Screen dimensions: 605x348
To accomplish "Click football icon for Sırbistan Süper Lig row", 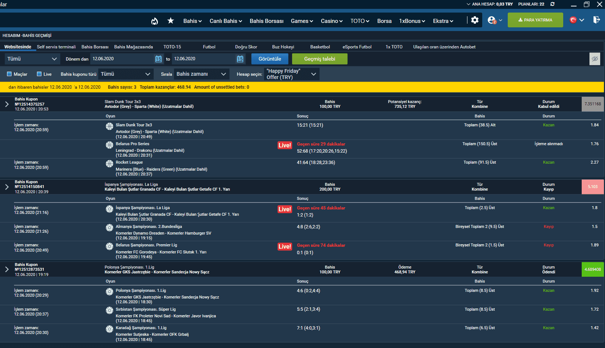I will [x=109, y=310].
